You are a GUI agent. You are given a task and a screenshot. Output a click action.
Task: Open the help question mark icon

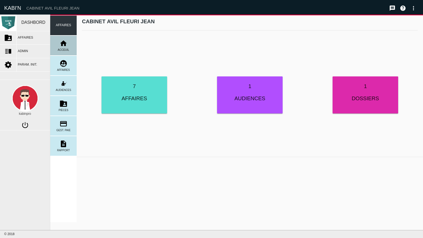403,8
